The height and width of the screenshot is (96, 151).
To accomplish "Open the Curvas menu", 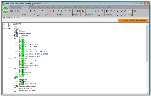I will tap(82, 7).
